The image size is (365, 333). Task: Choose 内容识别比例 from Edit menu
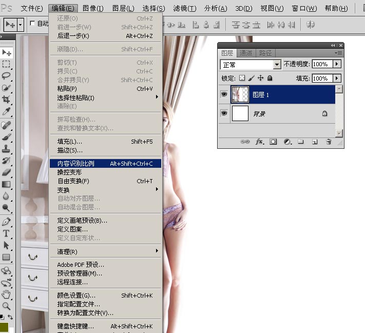105,164
